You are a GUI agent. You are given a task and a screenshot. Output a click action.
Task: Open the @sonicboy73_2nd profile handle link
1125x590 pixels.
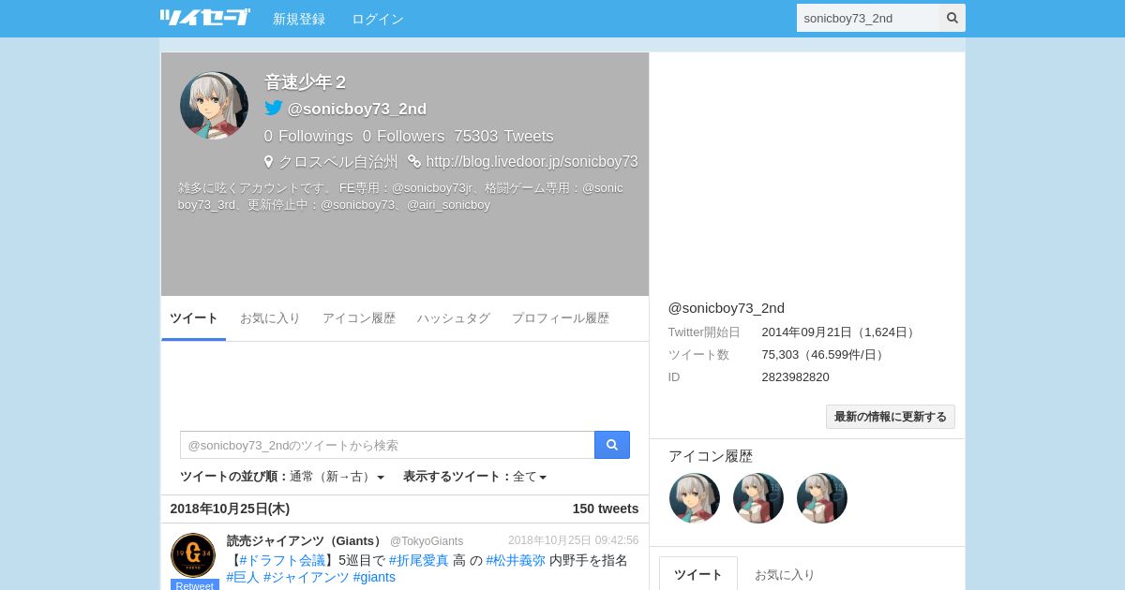click(x=357, y=109)
